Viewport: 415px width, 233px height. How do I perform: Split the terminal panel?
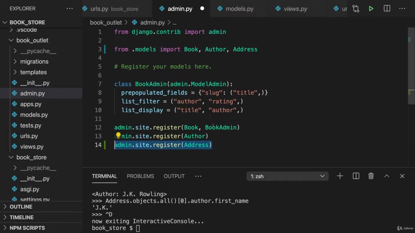(356, 176)
